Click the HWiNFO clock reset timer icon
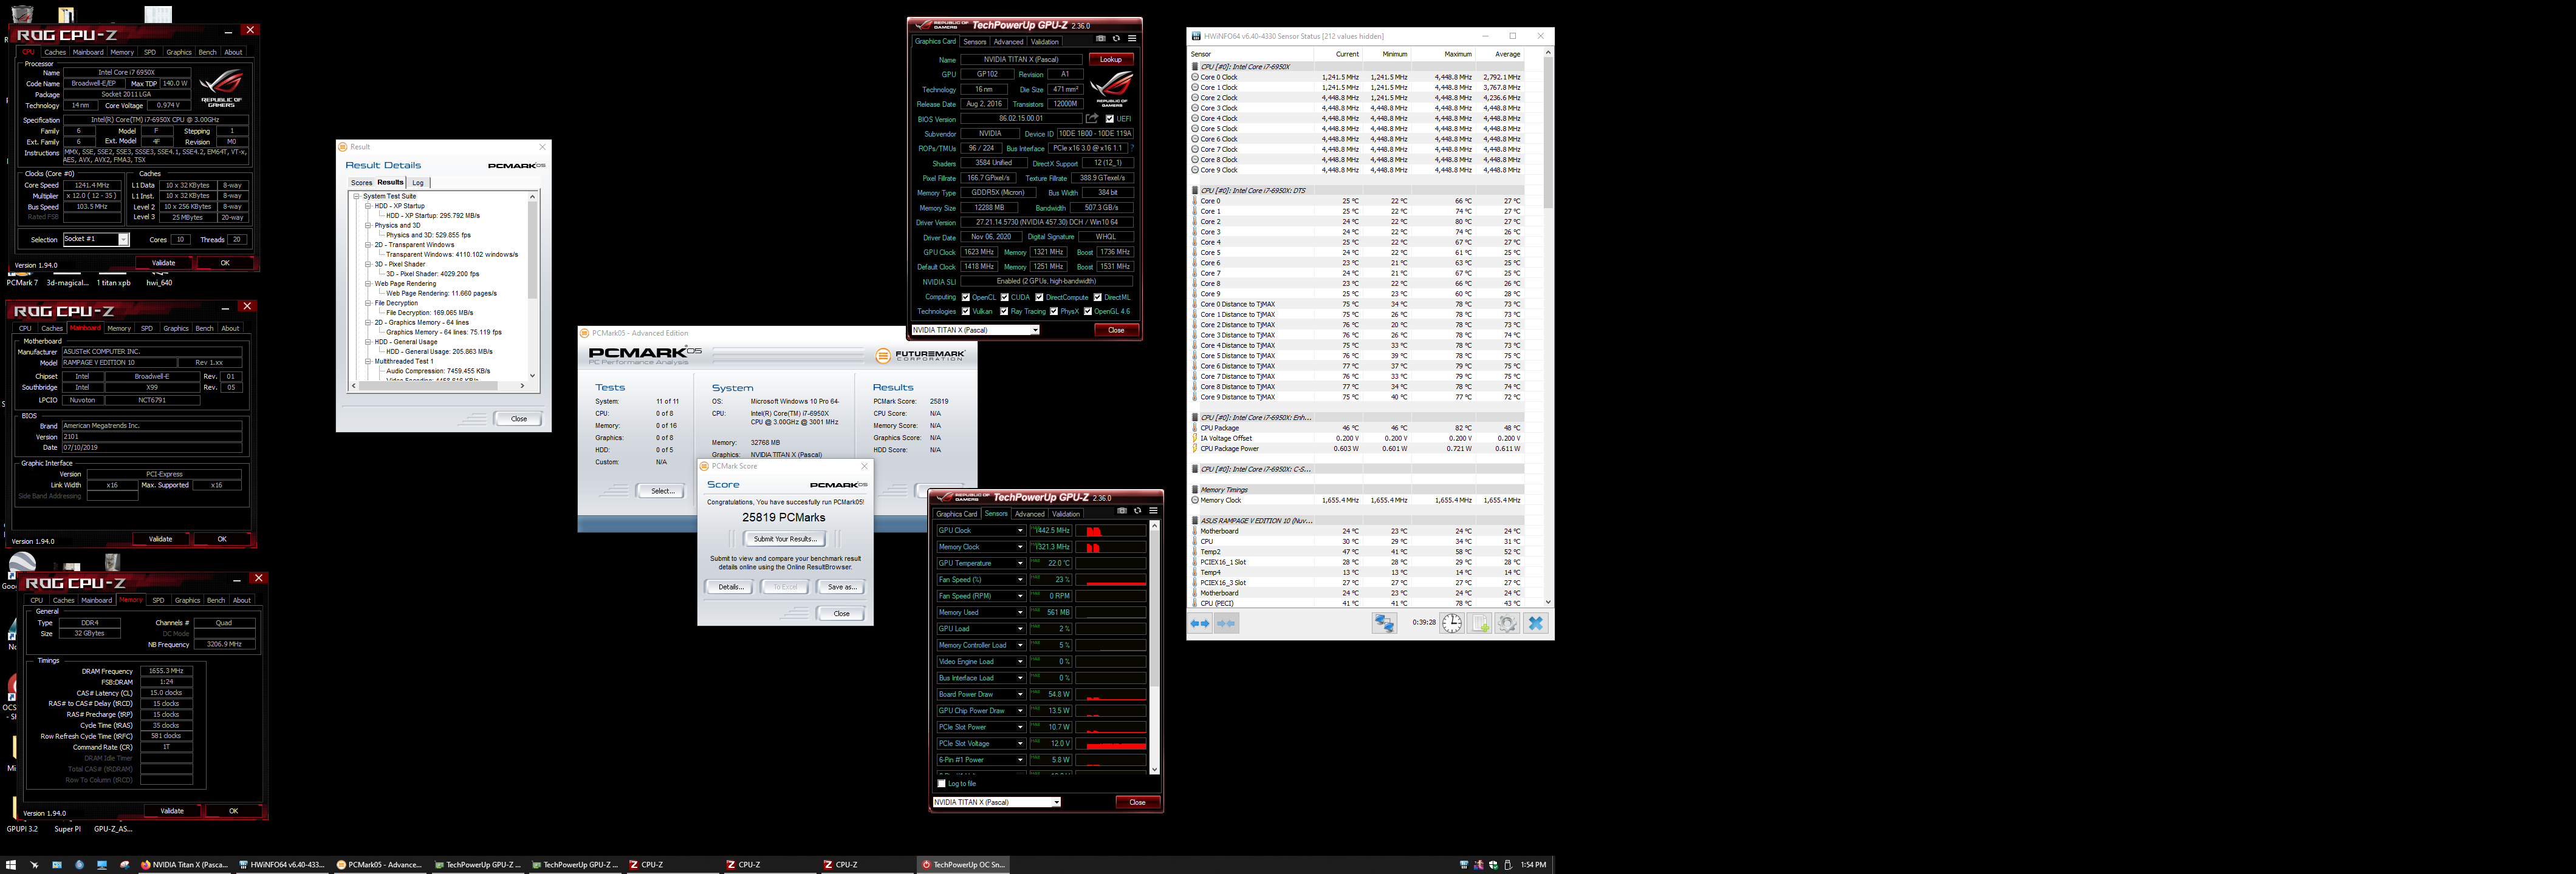This screenshot has height=874, width=2576. pos(1452,623)
